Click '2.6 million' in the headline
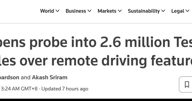 135,42
